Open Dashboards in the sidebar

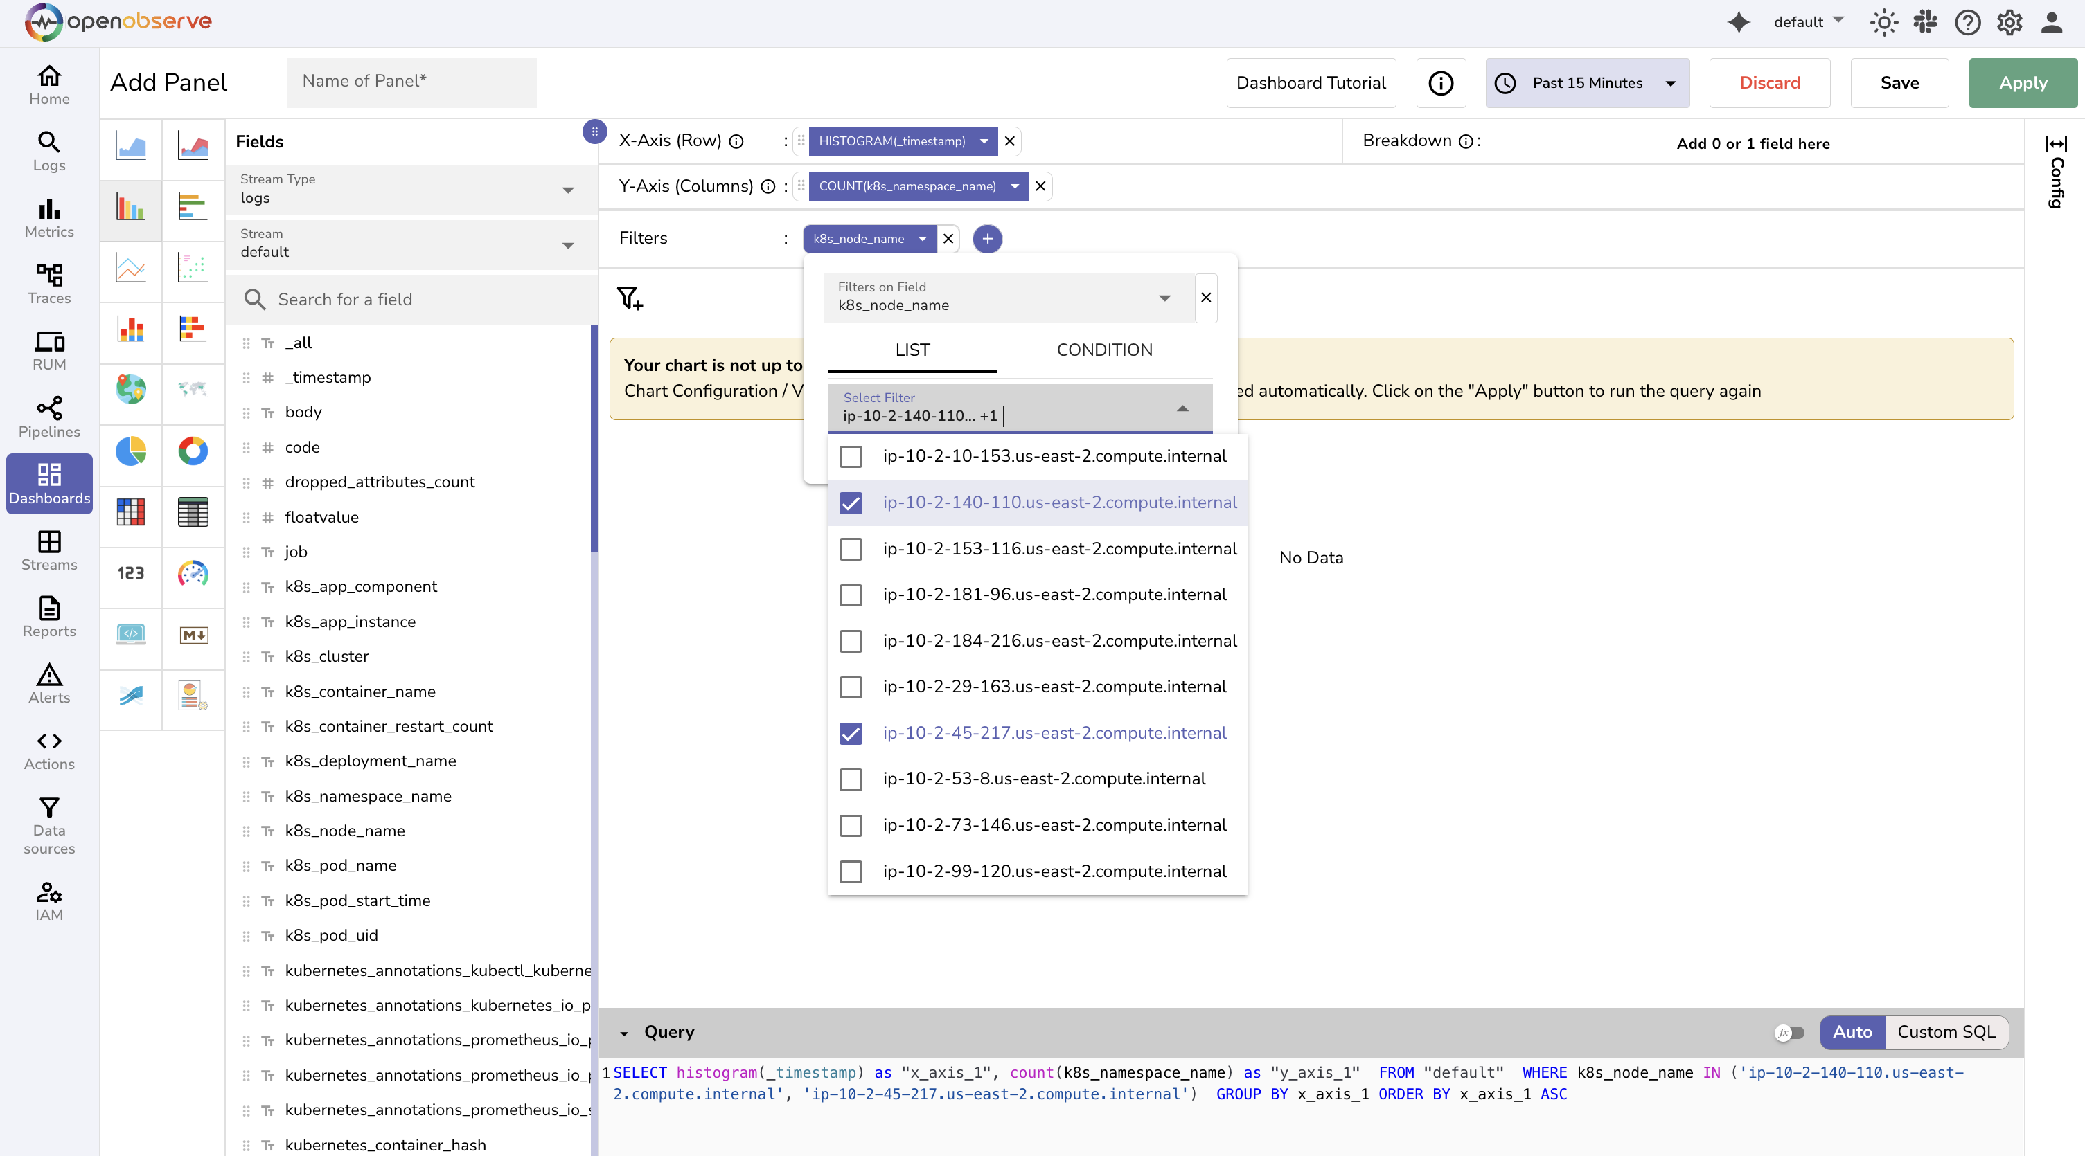(x=49, y=484)
